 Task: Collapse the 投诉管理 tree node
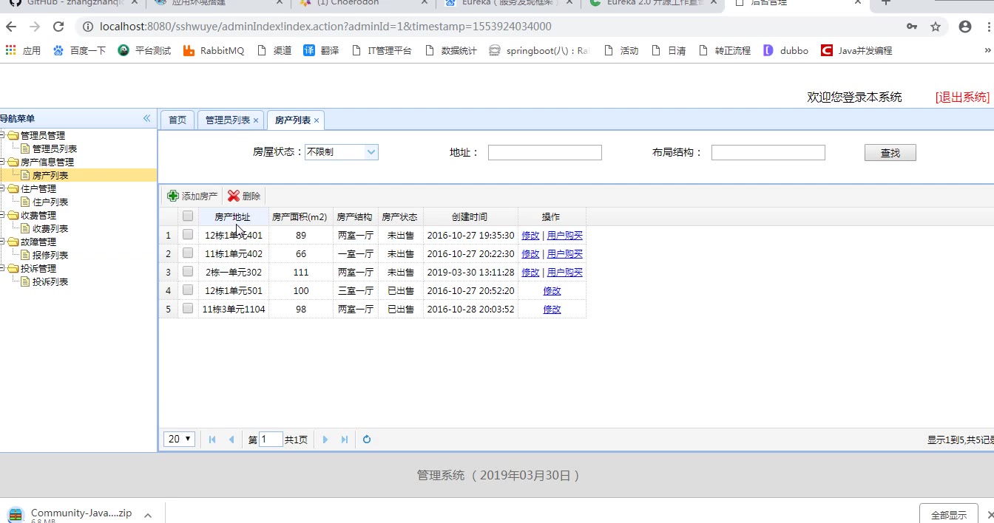[x=3, y=268]
